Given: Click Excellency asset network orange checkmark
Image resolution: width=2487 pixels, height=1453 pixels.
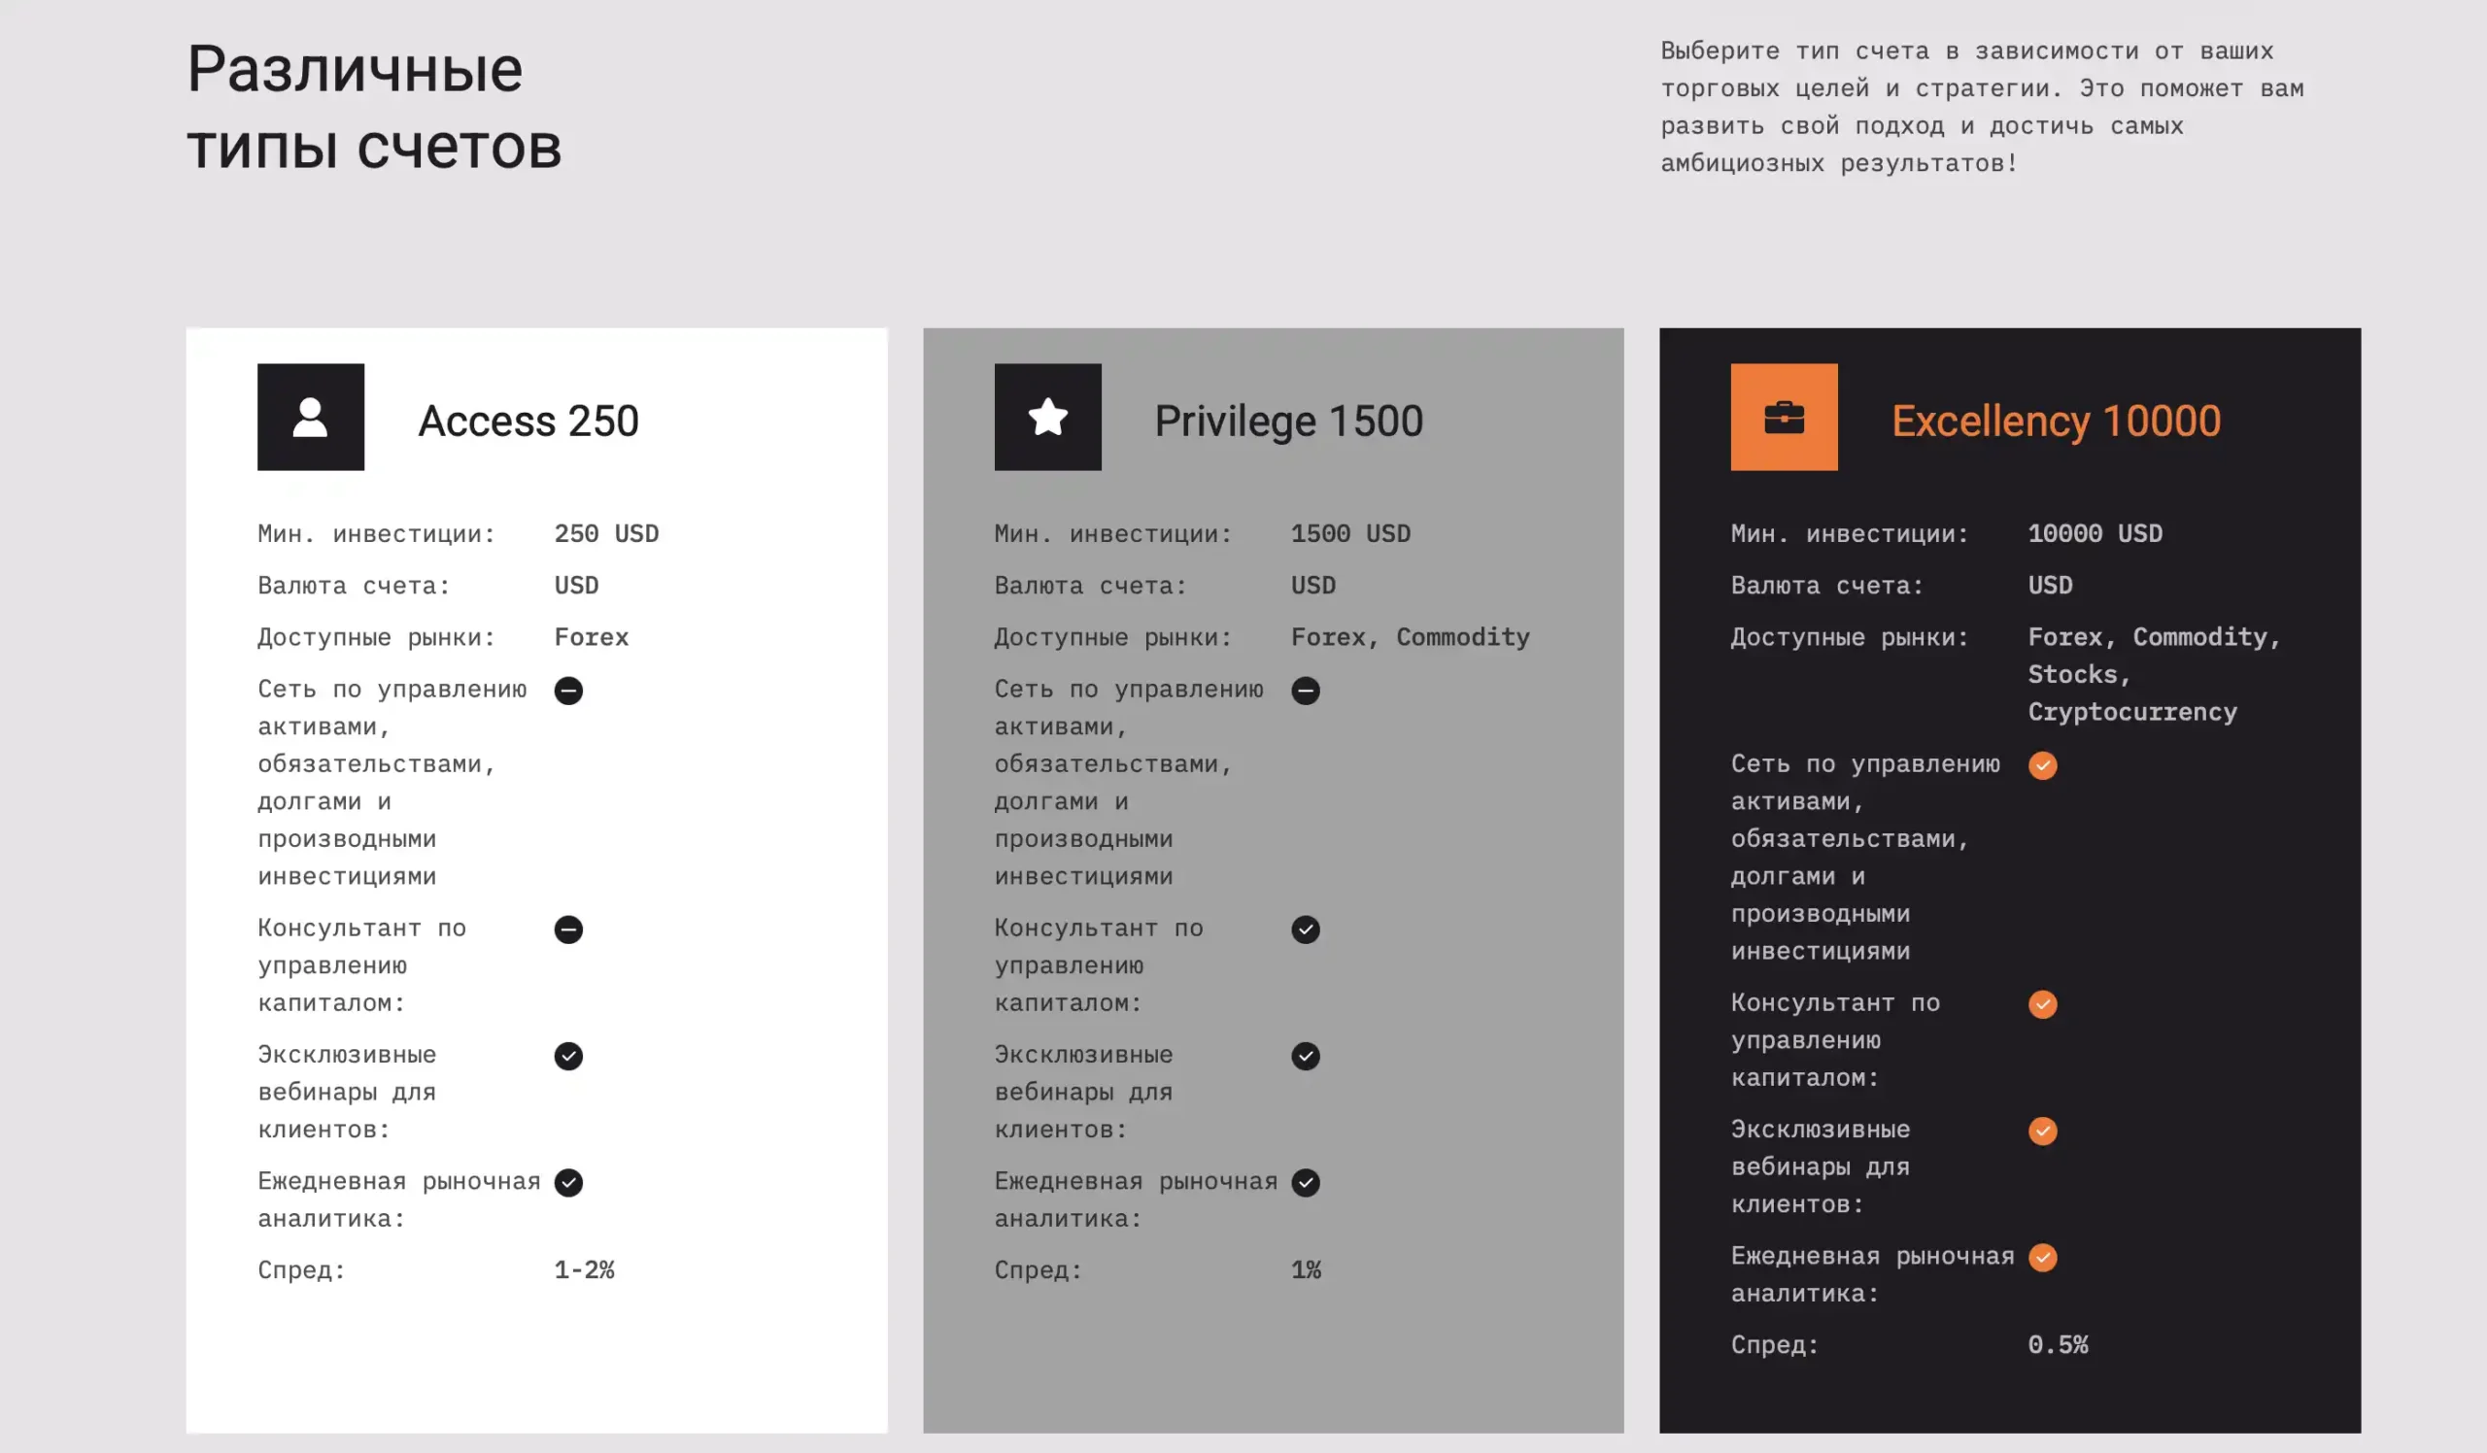Looking at the screenshot, I should pyautogui.click(x=2042, y=765).
